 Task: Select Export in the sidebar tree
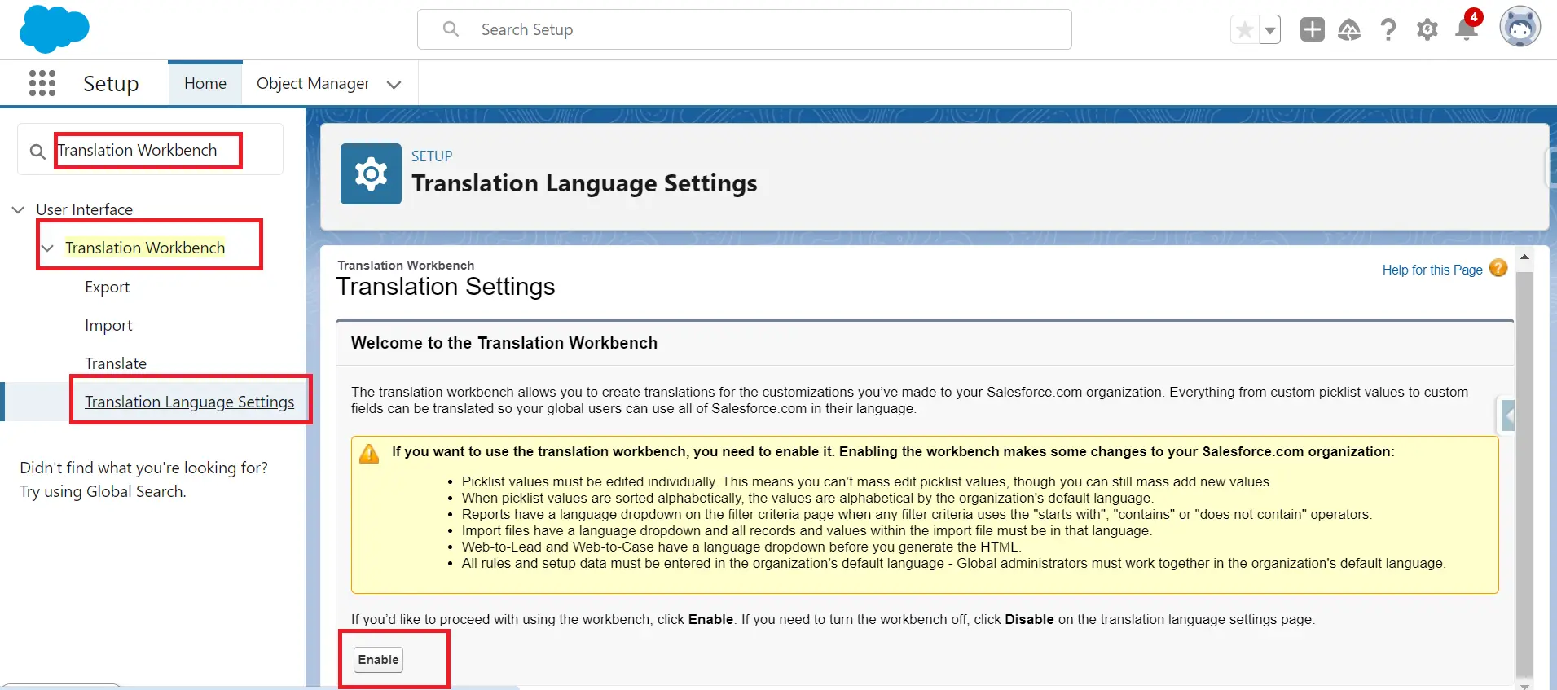107,287
